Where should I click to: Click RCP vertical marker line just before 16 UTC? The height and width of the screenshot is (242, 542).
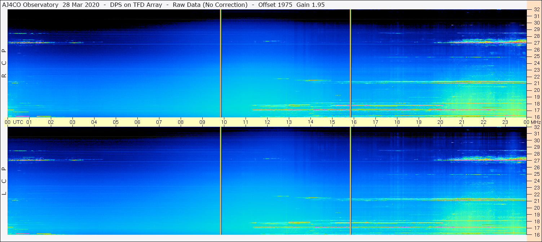350,63
